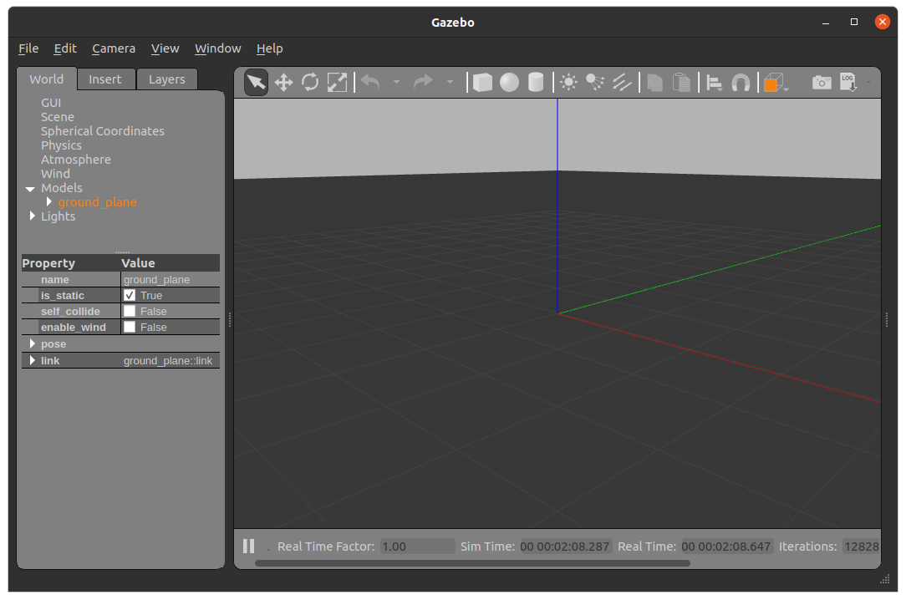Click the copy icon in toolbar

pyautogui.click(x=654, y=83)
